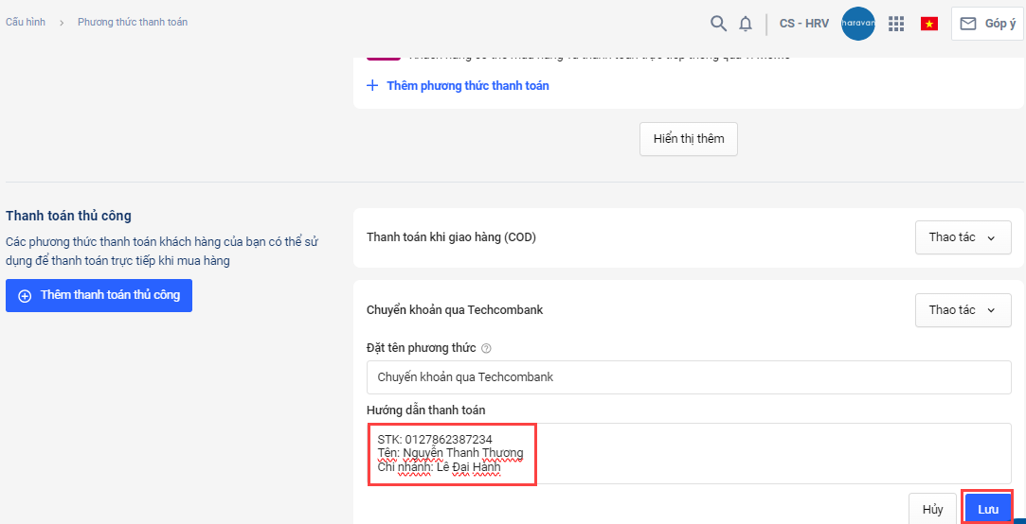Click the CS - HRV account name
The height and width of the screenshot is (524, 1026).
coord(804,24)
